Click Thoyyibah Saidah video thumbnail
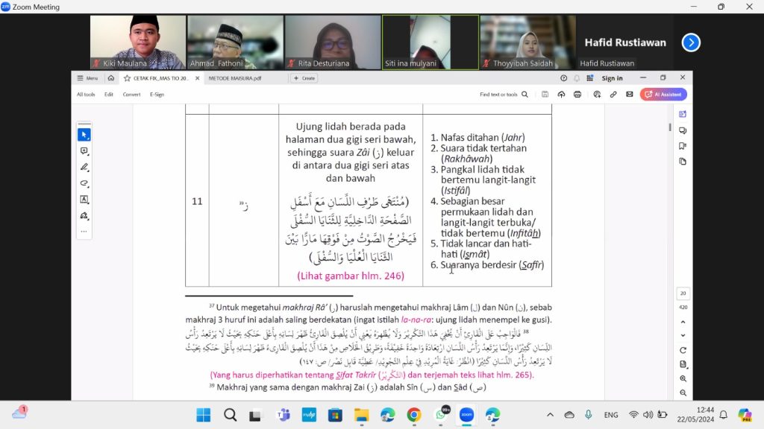The width and height of the screenshot is (764, 429). 527,42
